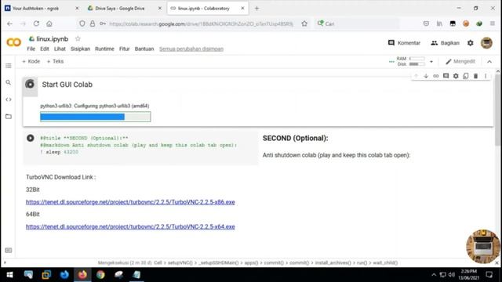Open the Runtime menu

(104, 49)
